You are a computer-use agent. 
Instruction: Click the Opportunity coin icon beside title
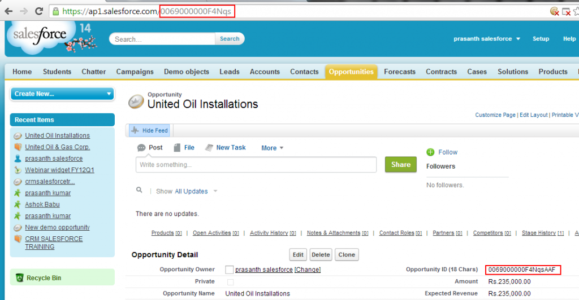[x=136, y=102]
